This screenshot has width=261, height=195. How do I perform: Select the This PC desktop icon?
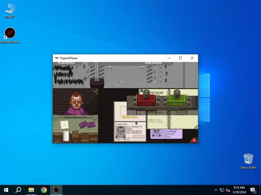click(10, 10)
